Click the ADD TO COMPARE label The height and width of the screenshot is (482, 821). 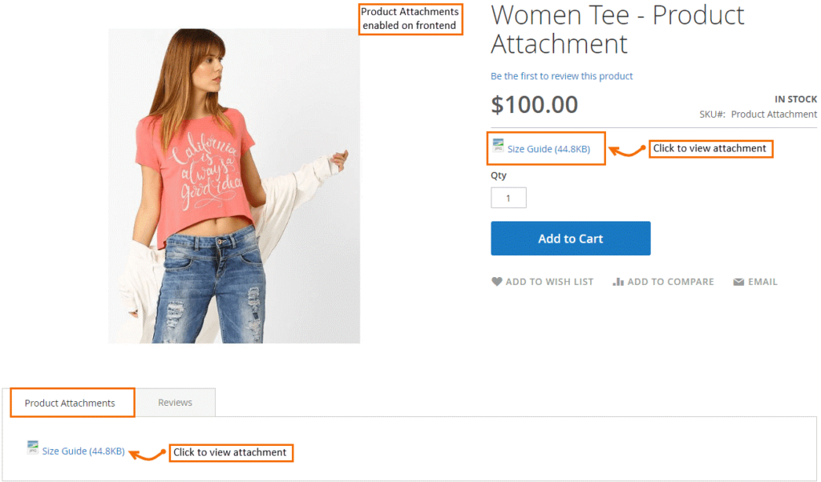[x=670, y=281]
